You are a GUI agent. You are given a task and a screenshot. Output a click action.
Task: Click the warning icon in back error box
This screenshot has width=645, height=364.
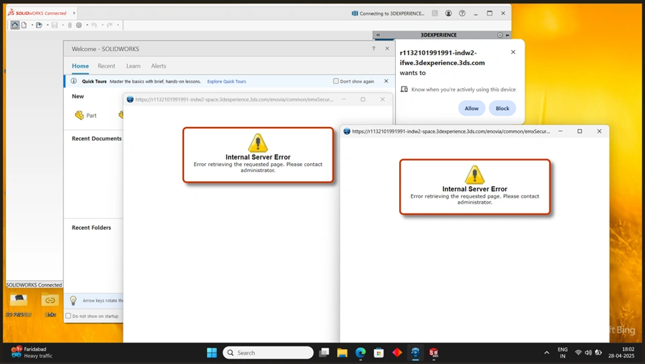(258, 143)
